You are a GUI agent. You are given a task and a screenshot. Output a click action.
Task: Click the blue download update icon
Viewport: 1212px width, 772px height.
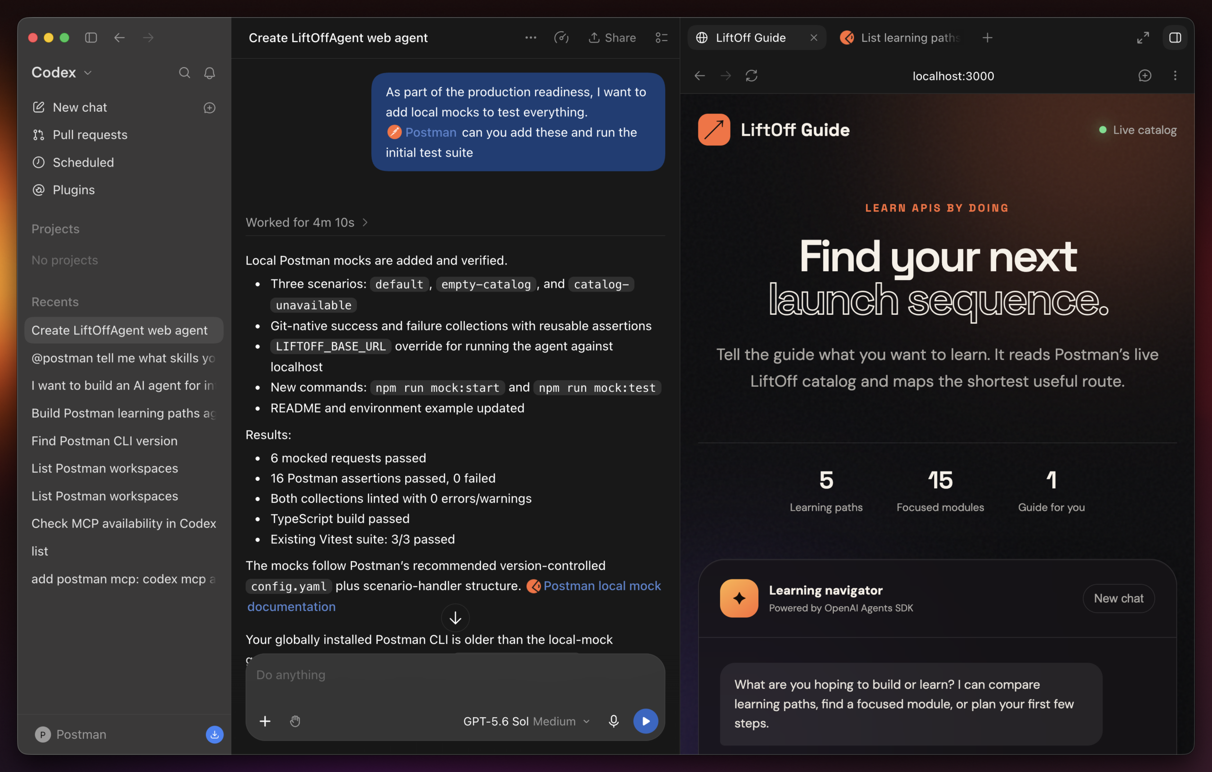(x=214, y=734)
